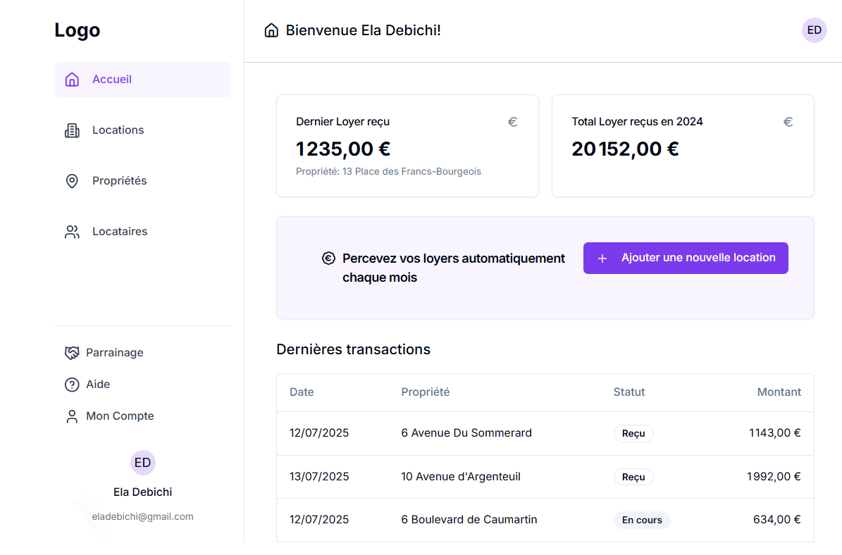Click the Locataires people icon

[x=72, y=232]
